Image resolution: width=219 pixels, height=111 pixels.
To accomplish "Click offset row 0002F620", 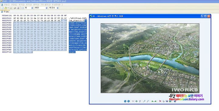I will (x=7, y=18).
